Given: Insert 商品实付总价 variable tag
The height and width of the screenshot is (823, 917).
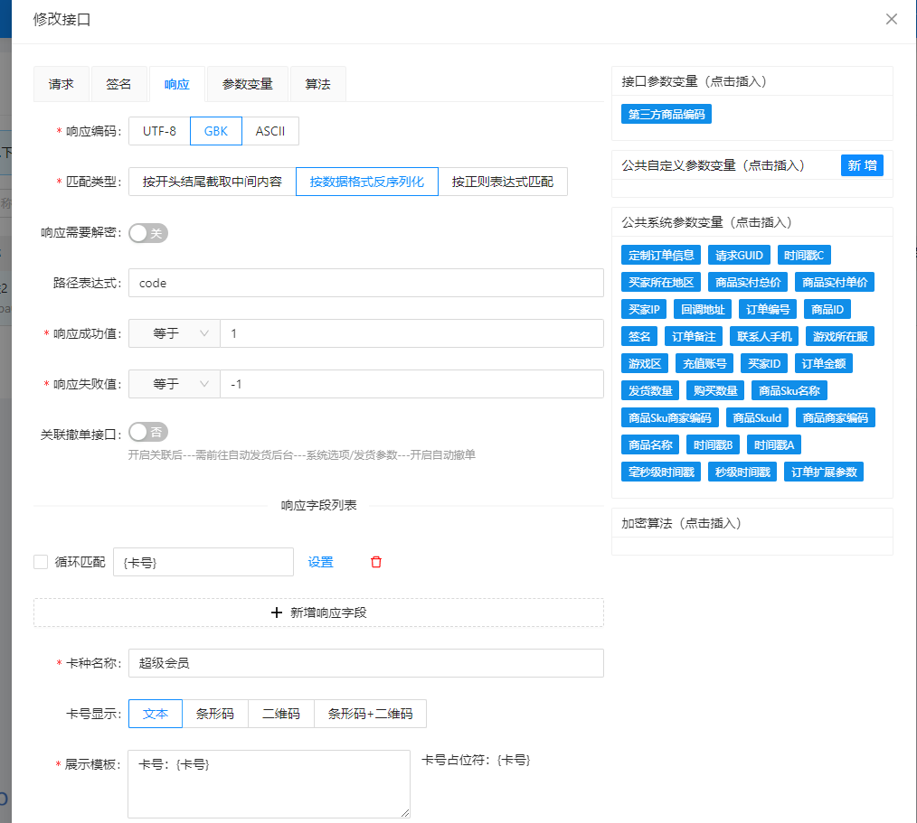Looking at the screenshot, I should click(x=747, y=282).
